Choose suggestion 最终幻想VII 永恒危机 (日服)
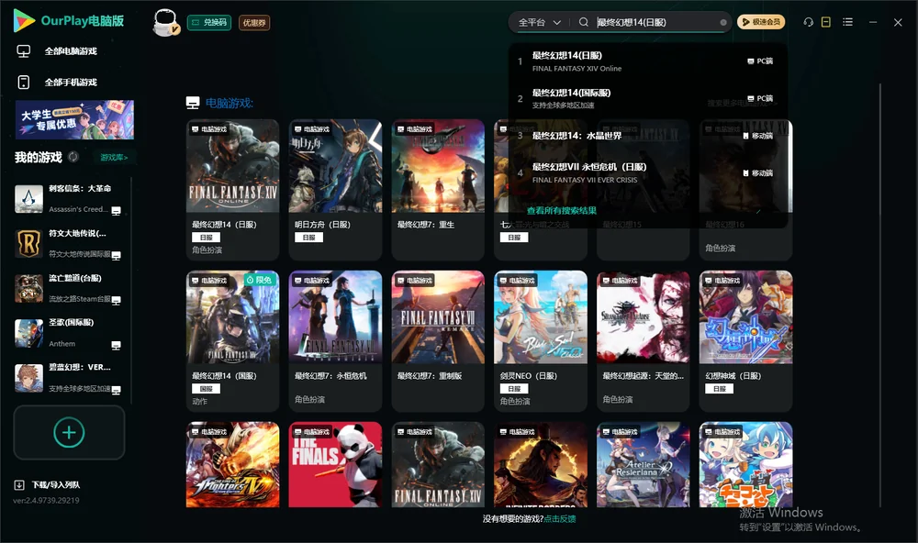The width and height of the screenshot is (918, 543). tap(647, 173)
